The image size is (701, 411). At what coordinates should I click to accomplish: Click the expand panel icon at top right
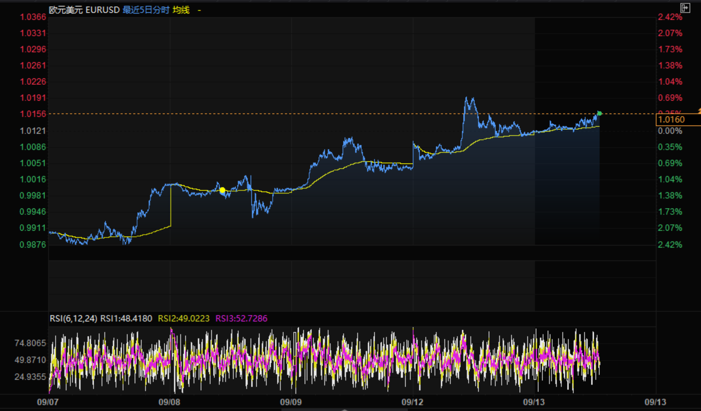[x=685, y=7]
